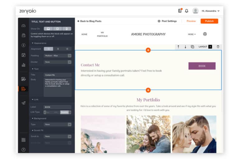This screenshot has height=159, width=239.
Task: Open the Scroll In dropdown
Action: click(x=58, y=136)
